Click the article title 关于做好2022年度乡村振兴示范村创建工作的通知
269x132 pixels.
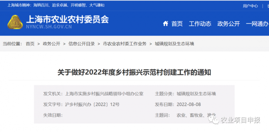[134, 73]
